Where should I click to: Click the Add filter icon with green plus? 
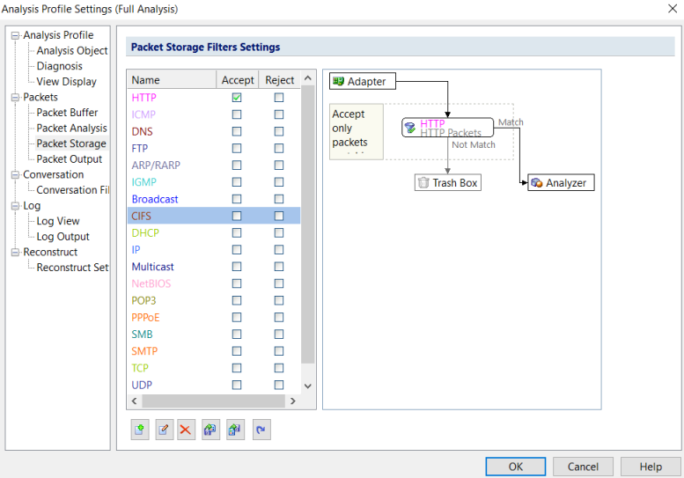[140, 430]
